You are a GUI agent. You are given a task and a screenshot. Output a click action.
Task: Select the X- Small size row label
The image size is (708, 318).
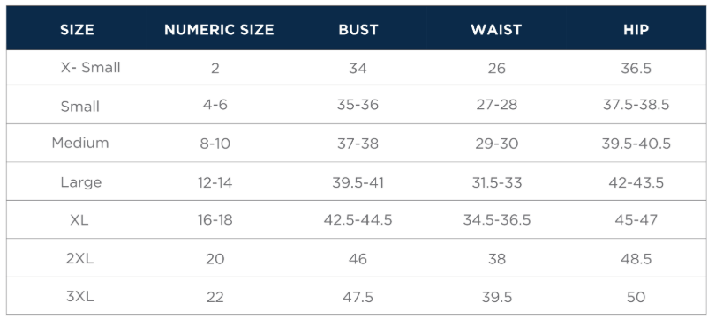(x=90, y=68)
